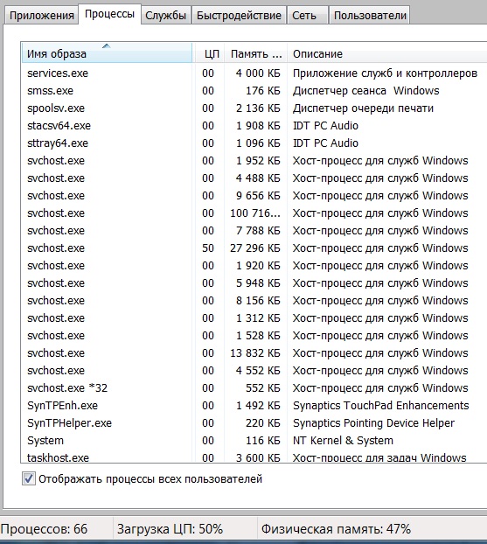Toggle 'Отображать процессы всех пользователей' checkbox
Screen dimensions: 487x544
[x=29, y=478]
